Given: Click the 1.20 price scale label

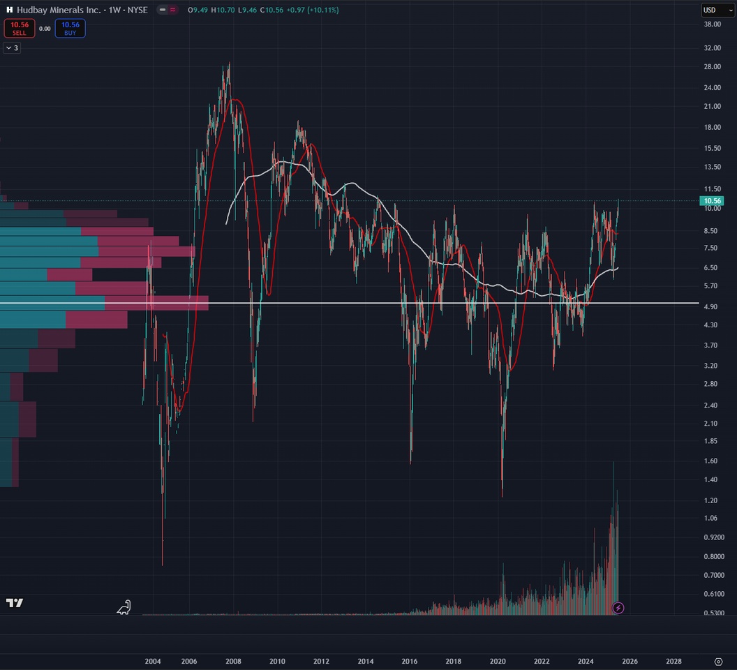Looking at the screenshot, I should tap(710, 500).
